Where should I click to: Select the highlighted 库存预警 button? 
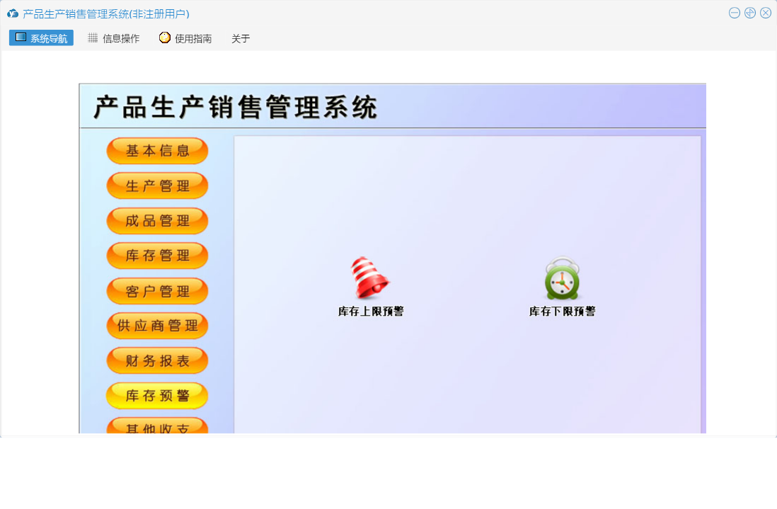(157, 396)
